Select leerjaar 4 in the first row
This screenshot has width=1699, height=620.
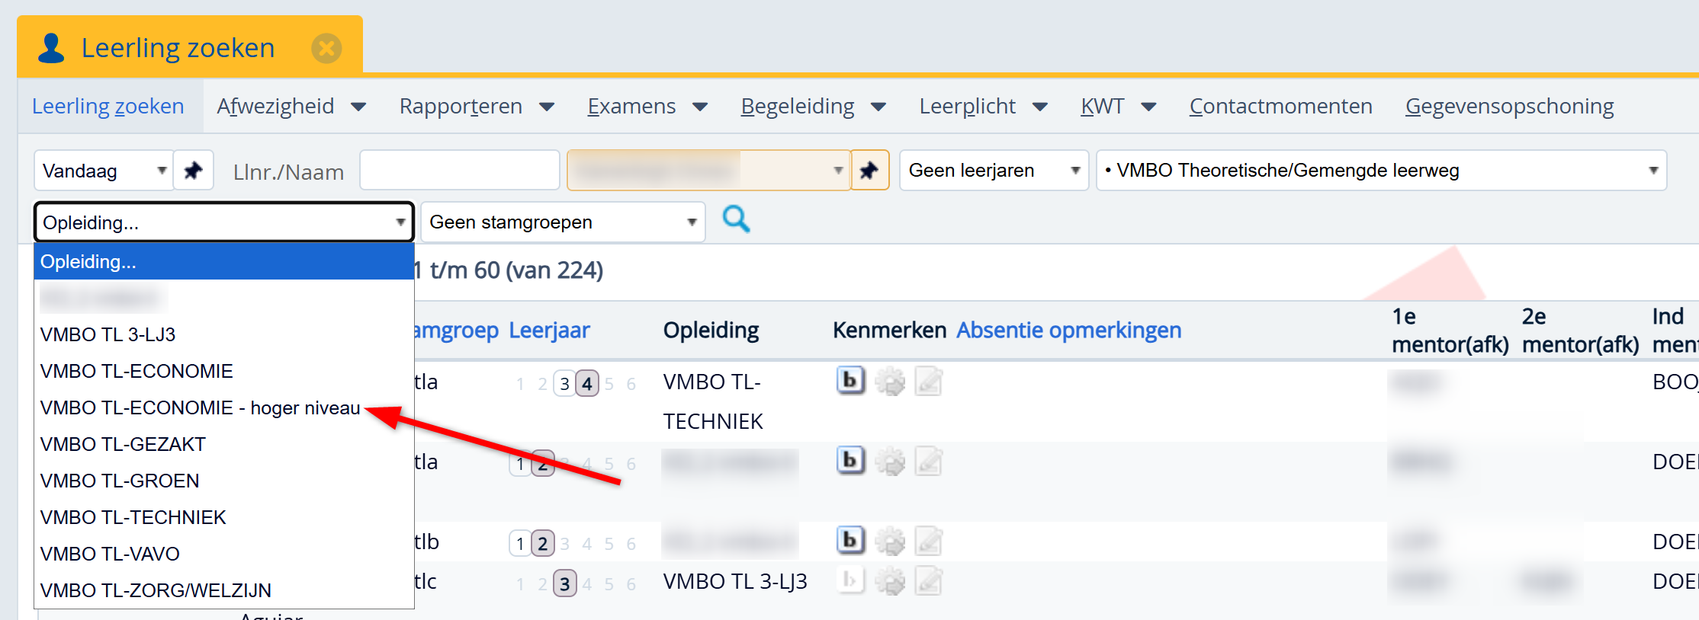coord(586,384)
